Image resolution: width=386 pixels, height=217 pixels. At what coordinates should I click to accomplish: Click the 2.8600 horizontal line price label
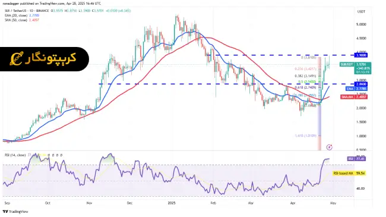(361, 84)
